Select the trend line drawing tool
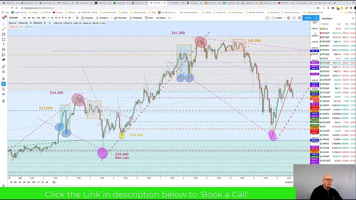 point(3,29)
